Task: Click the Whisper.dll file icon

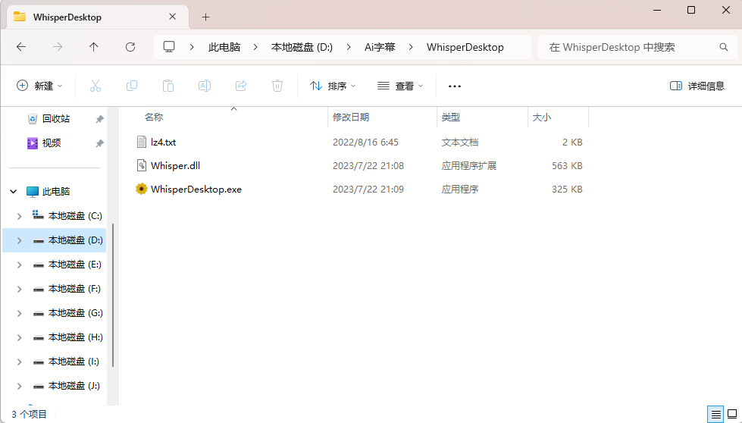Action: point(142,165)
